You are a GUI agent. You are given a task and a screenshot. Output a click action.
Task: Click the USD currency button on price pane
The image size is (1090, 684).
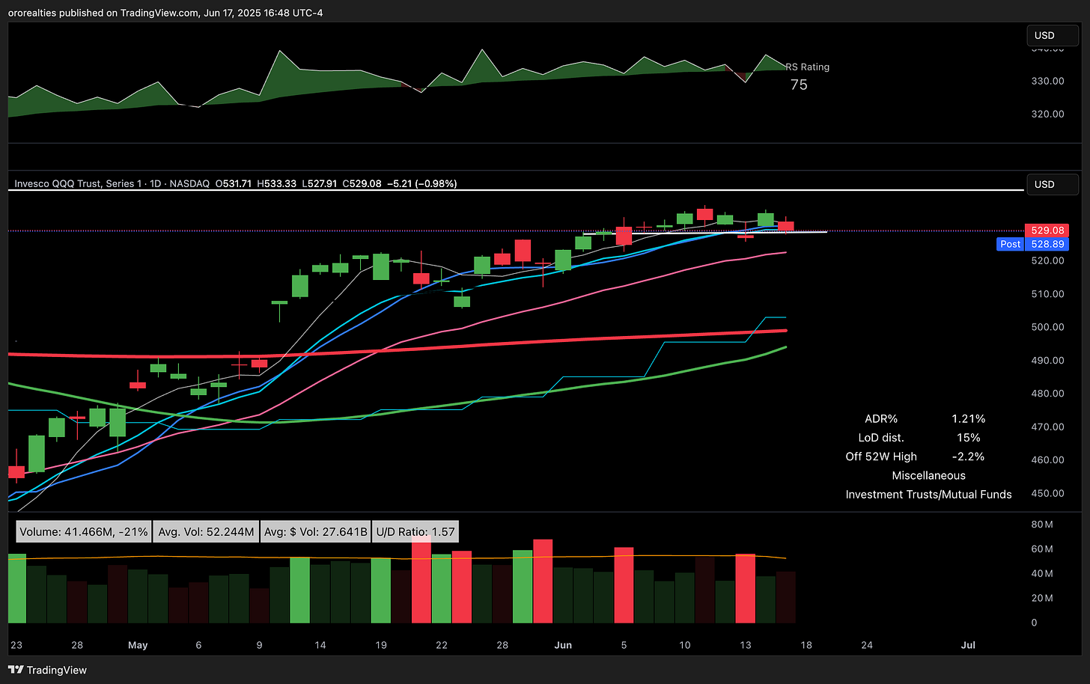[1053, 184]
